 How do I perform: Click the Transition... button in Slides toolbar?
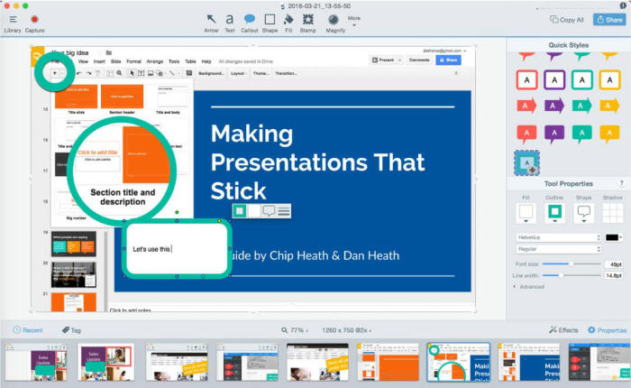[286, 73]
